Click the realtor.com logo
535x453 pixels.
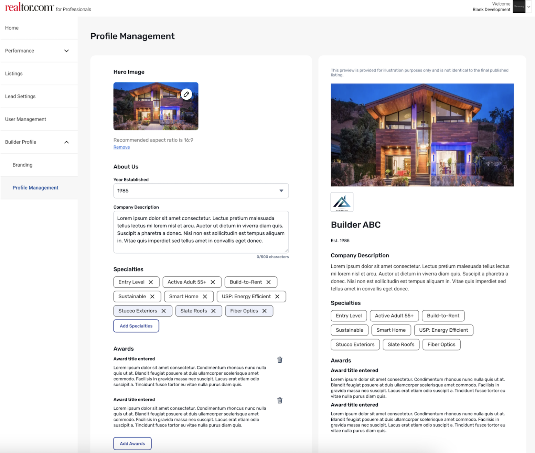coord(30,7)
